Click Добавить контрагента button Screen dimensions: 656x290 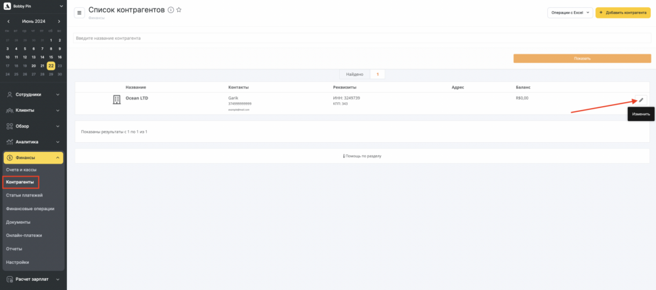coord(623,13)
